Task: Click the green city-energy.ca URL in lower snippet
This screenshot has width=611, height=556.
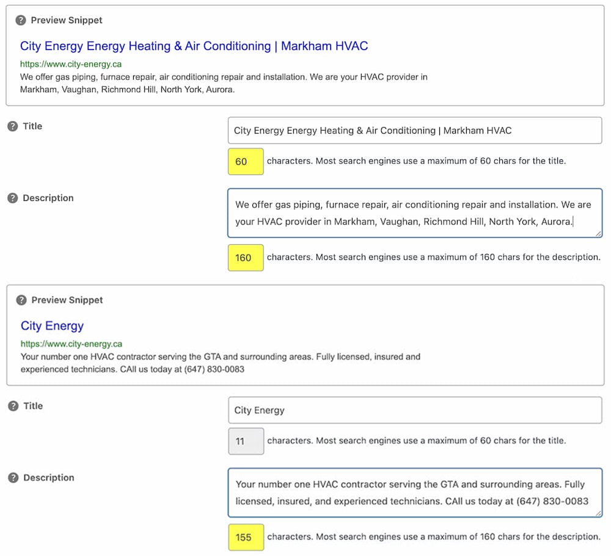Action: click(x=71, y=344)
